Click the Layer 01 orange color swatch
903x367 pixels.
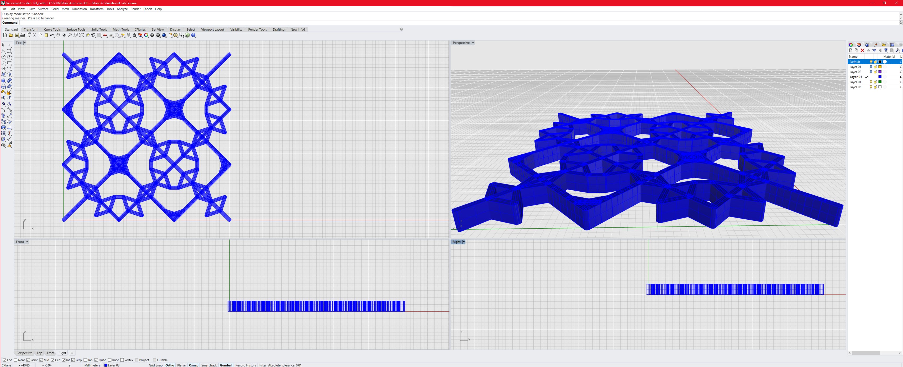[880, 67]
